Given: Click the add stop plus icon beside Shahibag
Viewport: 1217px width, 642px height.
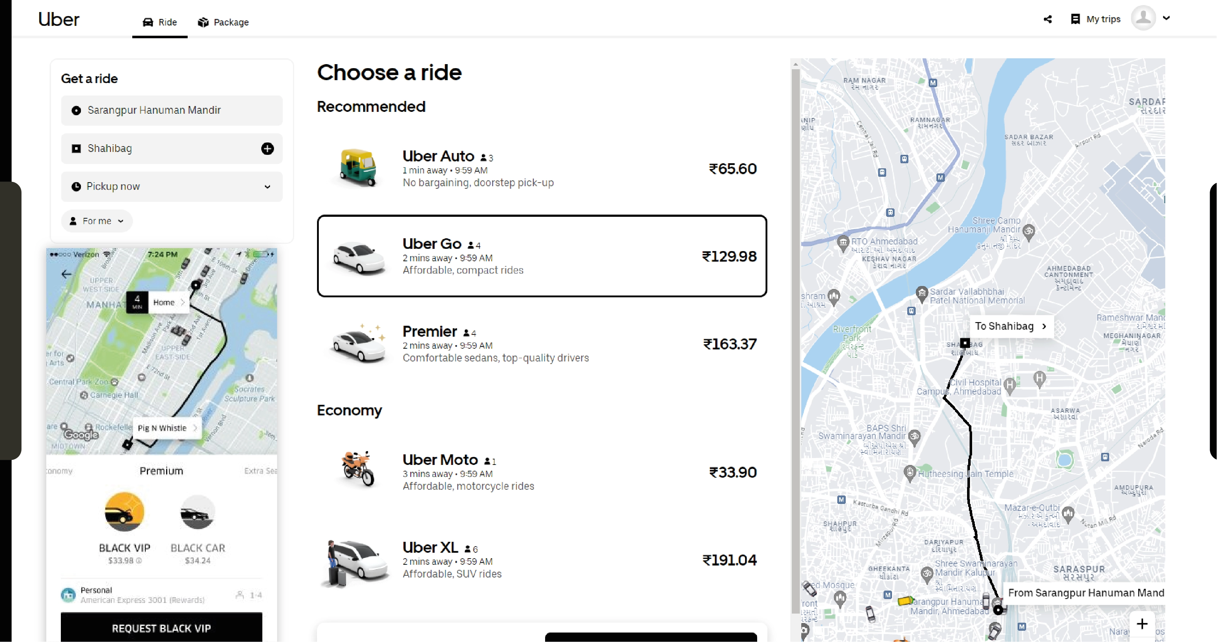Looking at the screenshot, I should (267, 148).
